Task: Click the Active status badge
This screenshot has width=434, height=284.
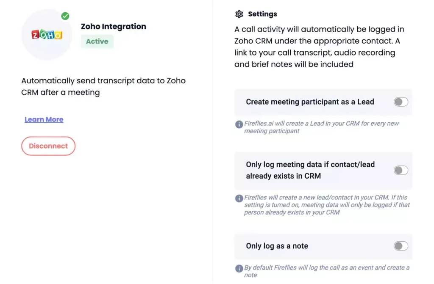Action: point(97,41)
